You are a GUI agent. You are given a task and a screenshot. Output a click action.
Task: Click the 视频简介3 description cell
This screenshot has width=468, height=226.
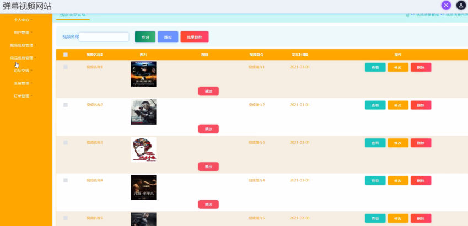pyautogui.click(x=256, y=143)
